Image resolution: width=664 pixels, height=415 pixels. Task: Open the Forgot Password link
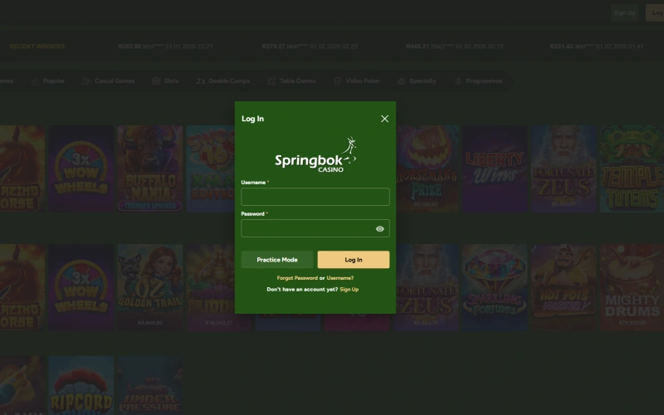(297, 278)
